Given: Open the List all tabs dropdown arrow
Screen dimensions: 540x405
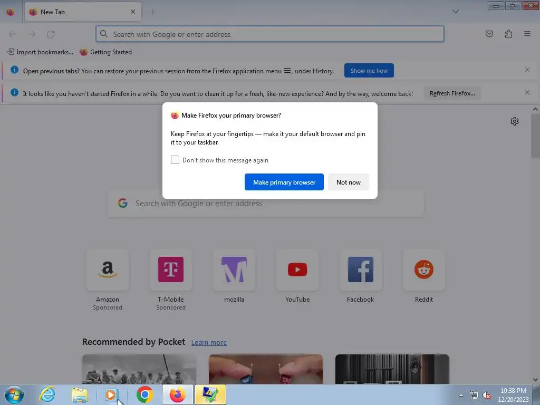Looking at the screenshot, I should click(455, 12).
